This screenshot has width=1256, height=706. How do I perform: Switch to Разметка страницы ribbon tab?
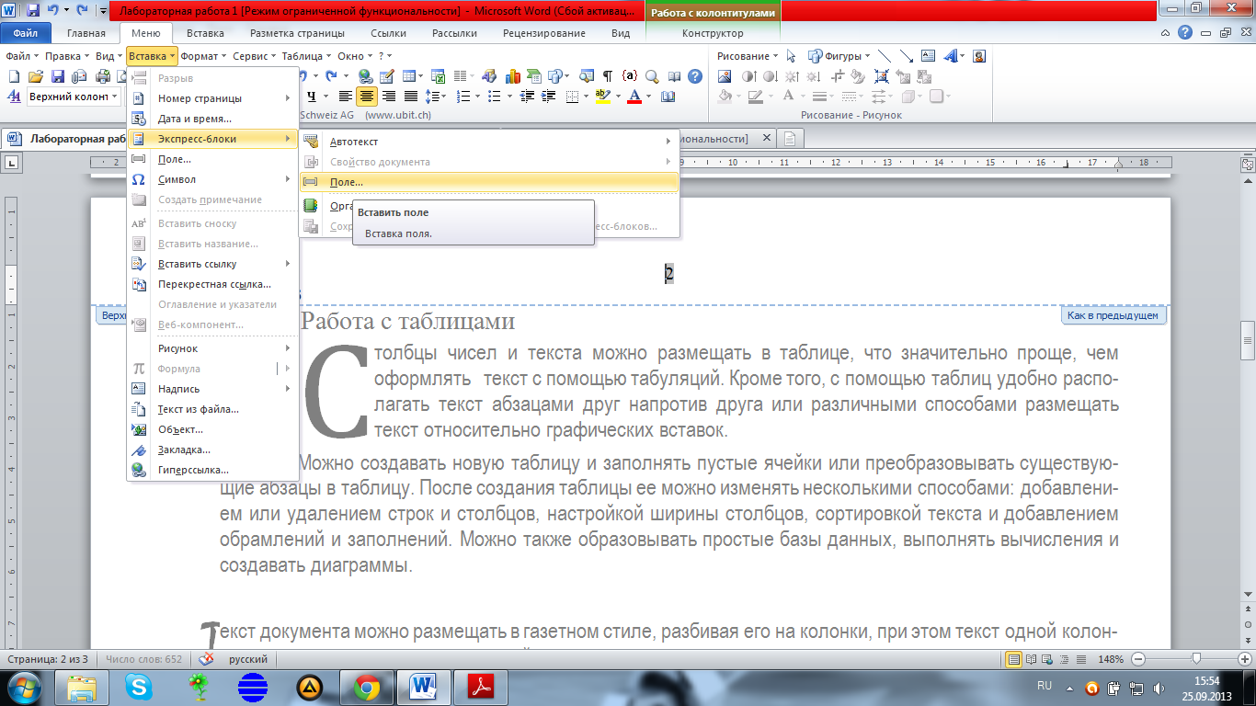(297, 33)
